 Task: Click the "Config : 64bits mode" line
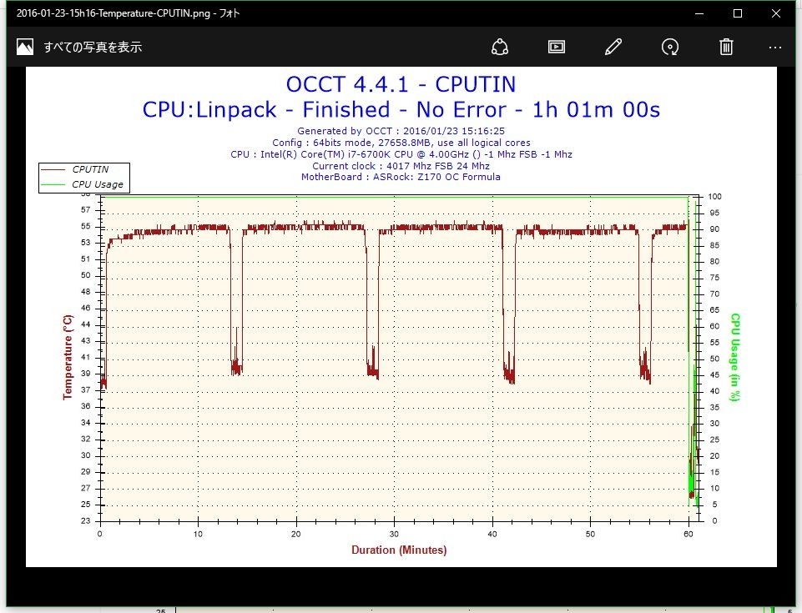click(401, 143)
